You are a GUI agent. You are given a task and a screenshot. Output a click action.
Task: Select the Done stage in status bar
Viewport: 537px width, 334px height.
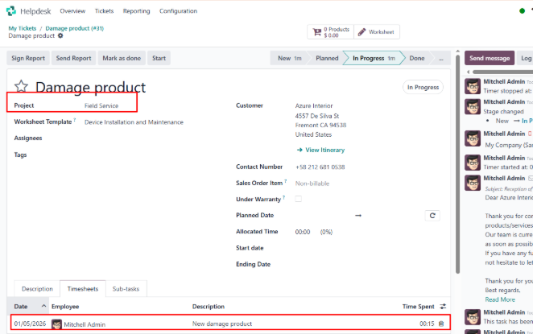click(416, 59)
